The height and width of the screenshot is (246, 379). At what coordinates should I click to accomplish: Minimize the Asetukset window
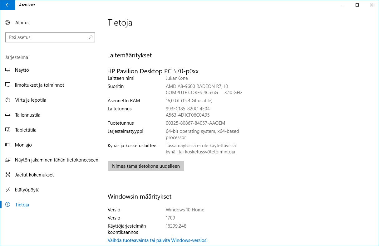pyautogui.click(x=343, y=5)
